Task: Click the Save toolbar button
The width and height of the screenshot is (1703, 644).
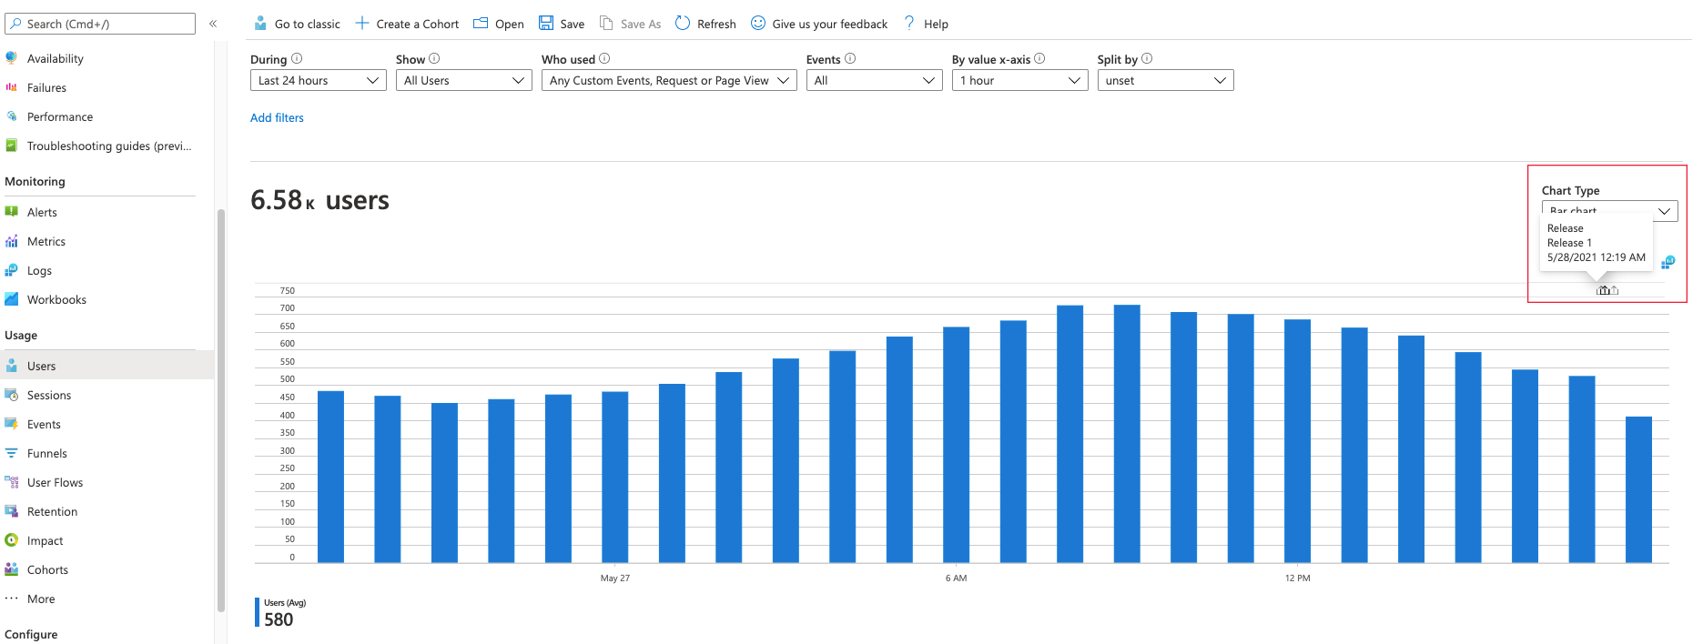Action: pyautogui.click(x=562, y=24)
